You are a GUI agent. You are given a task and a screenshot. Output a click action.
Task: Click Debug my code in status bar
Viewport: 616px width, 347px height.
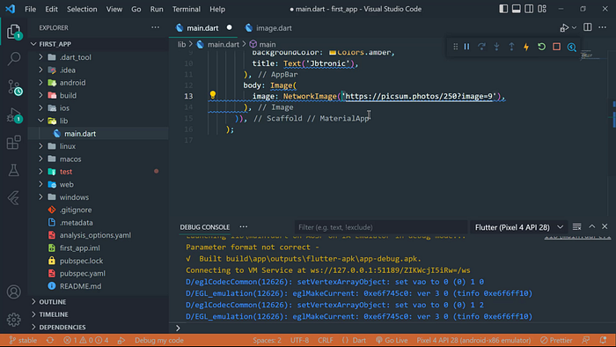coord(159,340)
